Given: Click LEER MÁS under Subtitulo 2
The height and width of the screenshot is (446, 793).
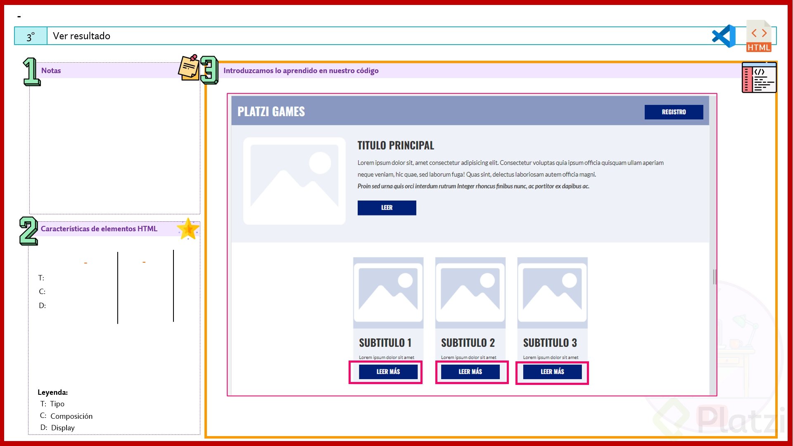Looking at the screenshot, I should 470,372.
